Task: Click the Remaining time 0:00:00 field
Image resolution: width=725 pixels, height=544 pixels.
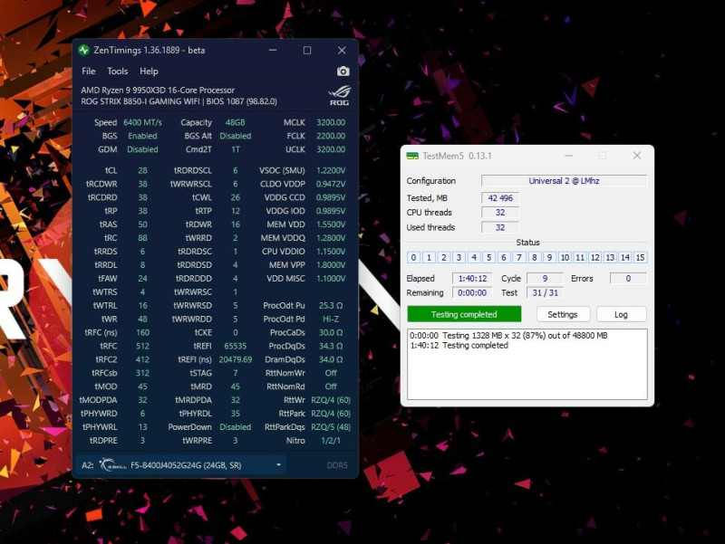Action: pyautogui.click(x=472, y=292)
